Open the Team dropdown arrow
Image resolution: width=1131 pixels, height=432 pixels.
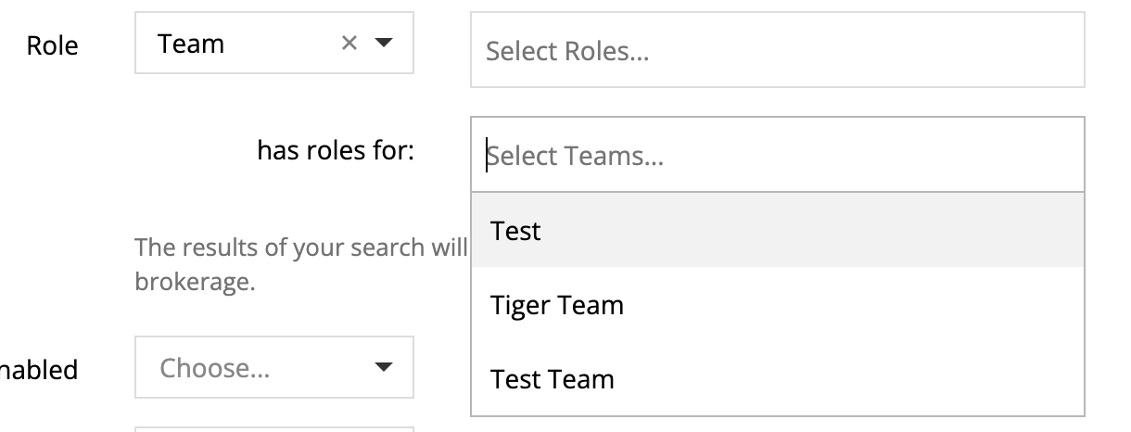click(x=384, y=44)
